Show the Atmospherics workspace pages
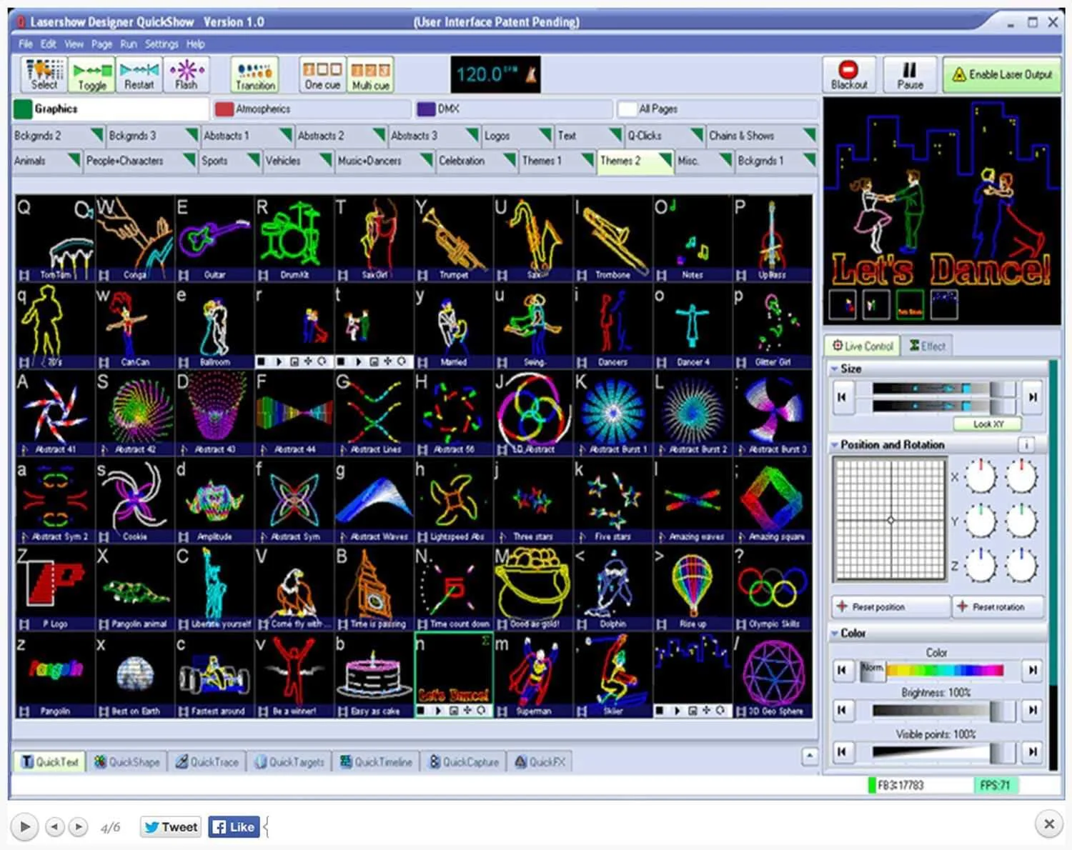Image resolution: width=1072 pixels, height=850 pixels. coord(312,109)
